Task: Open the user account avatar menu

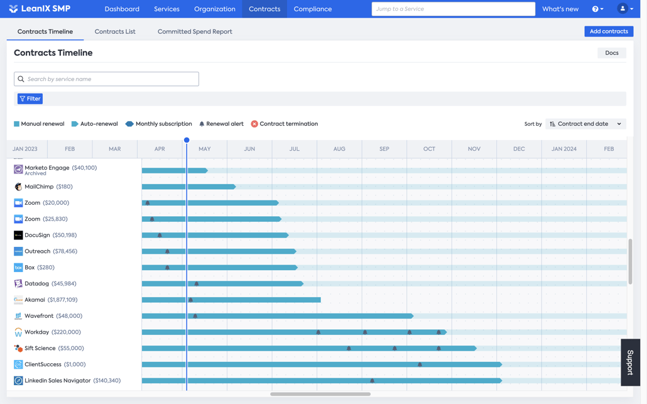Action: point(625,9)
